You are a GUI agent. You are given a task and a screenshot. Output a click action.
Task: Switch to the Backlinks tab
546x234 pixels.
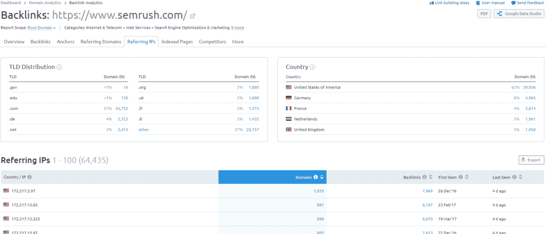(x=41, y=42)
